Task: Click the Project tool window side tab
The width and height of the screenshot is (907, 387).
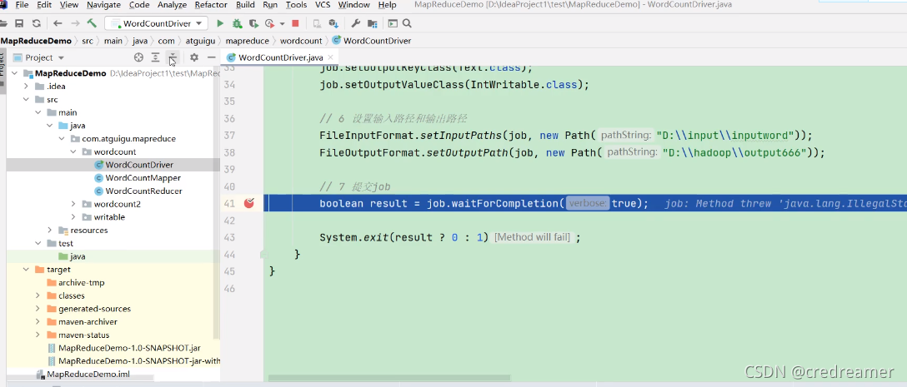Action: click(x=3, y=69)
